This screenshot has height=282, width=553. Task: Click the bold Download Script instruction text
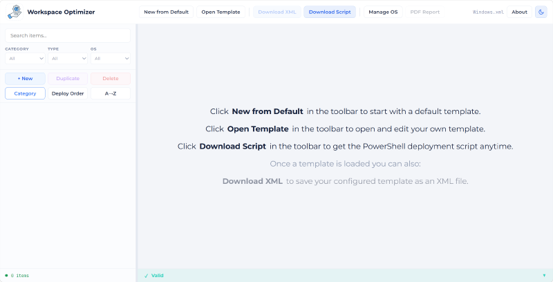click(x=232, y=147)
